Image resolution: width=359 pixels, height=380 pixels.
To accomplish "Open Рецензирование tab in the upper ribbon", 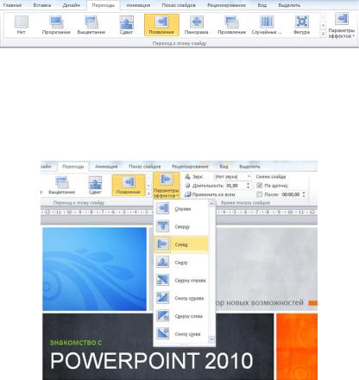I will click(x=227, y=5).
